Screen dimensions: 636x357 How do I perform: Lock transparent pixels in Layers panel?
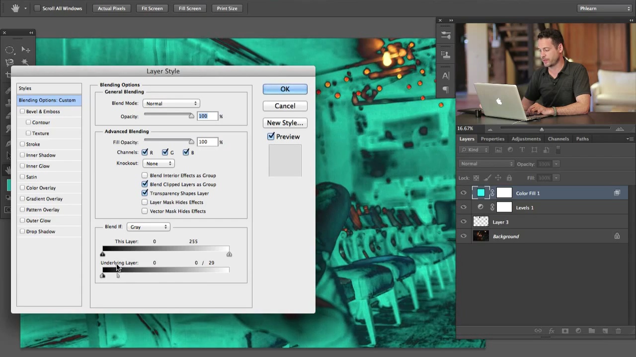[476, 178]
